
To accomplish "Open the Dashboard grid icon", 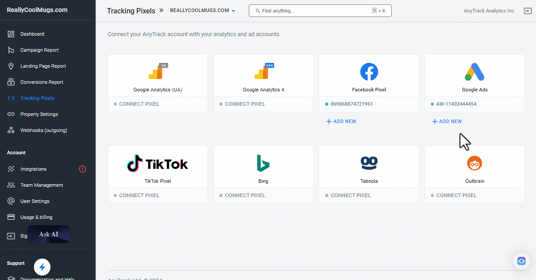I will point(11,34).
